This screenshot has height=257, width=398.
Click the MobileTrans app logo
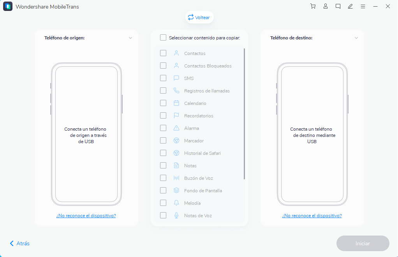(x=8, y=7)
